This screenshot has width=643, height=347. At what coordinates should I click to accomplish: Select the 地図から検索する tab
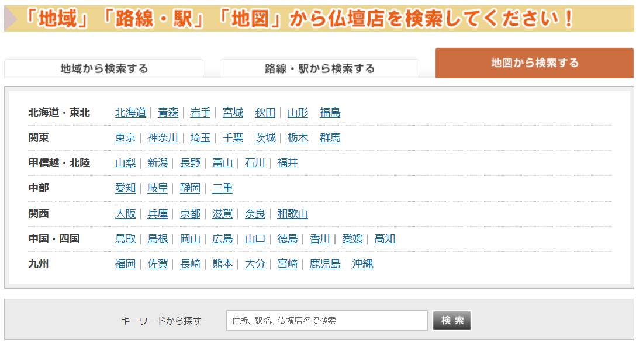point(534,63)
